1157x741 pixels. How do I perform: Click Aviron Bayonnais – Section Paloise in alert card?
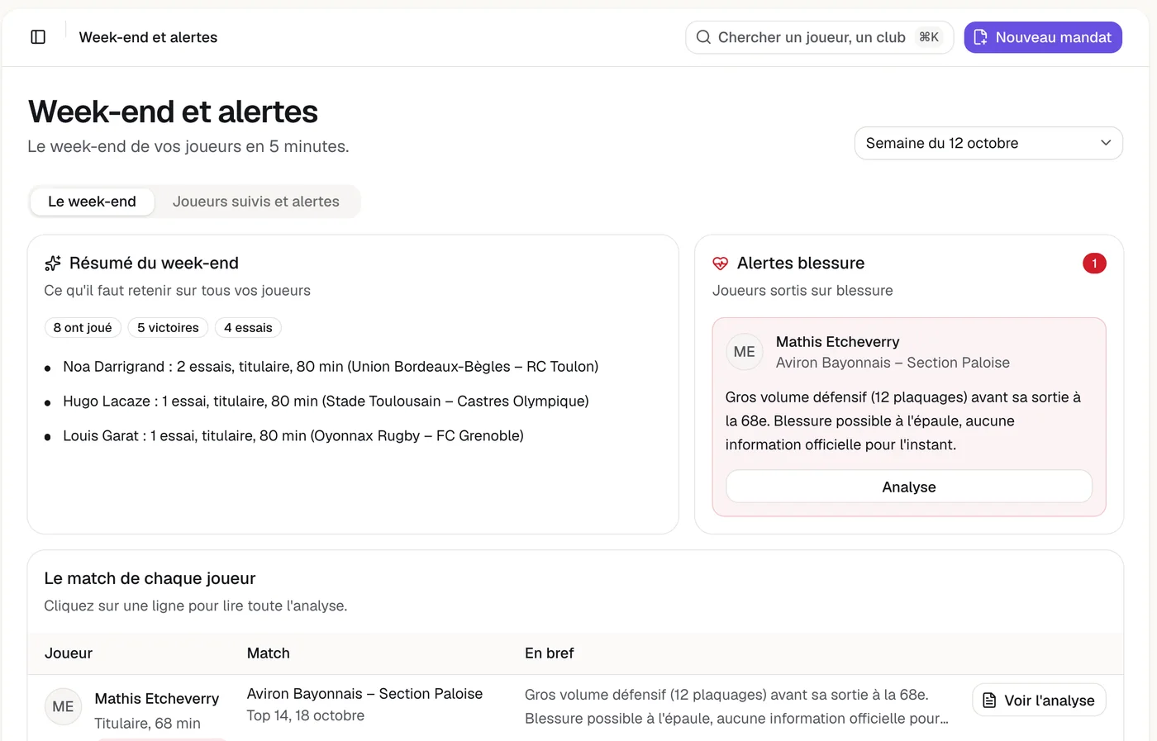[x=893, y=363]
